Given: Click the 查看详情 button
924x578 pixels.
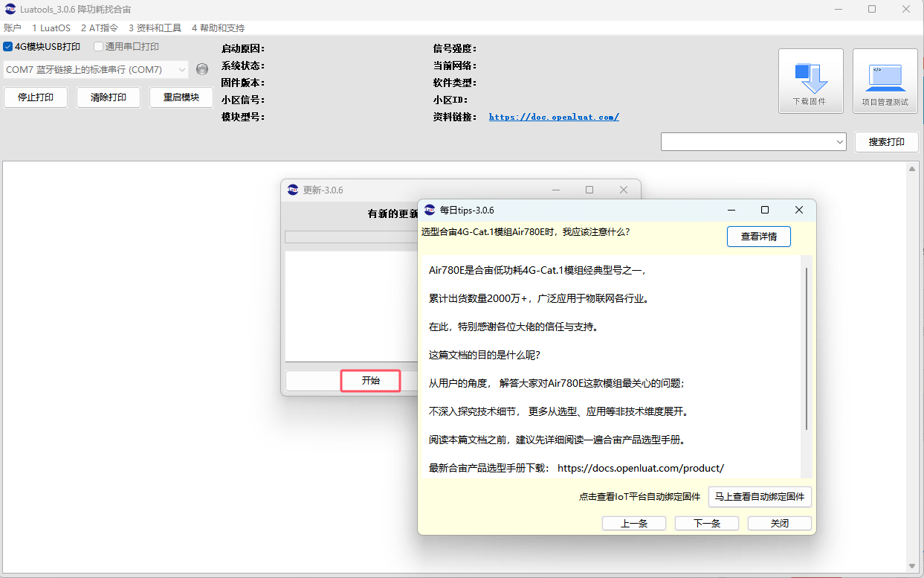Looking at the screenshot, I should point(759,237).
